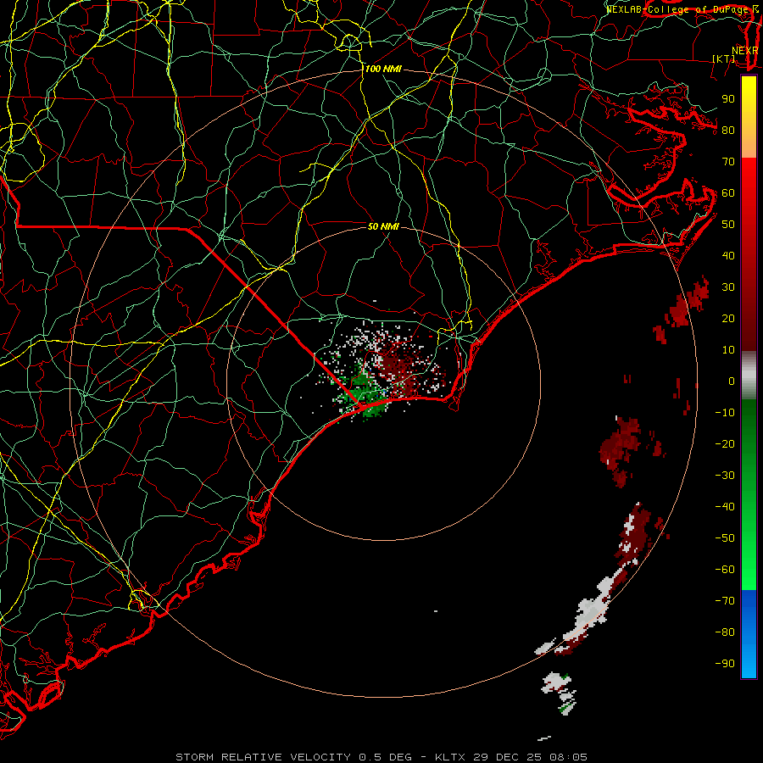Click the gray zero-velocity band of the color bar
Screen dimensions: 763x763
[749, 376]
